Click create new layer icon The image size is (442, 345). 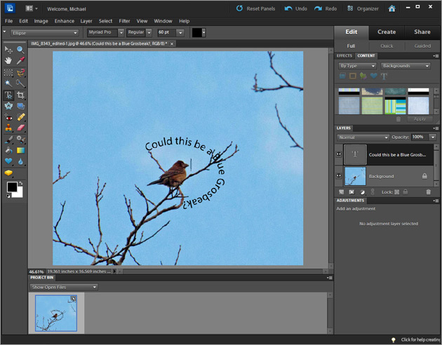(341, 192)
